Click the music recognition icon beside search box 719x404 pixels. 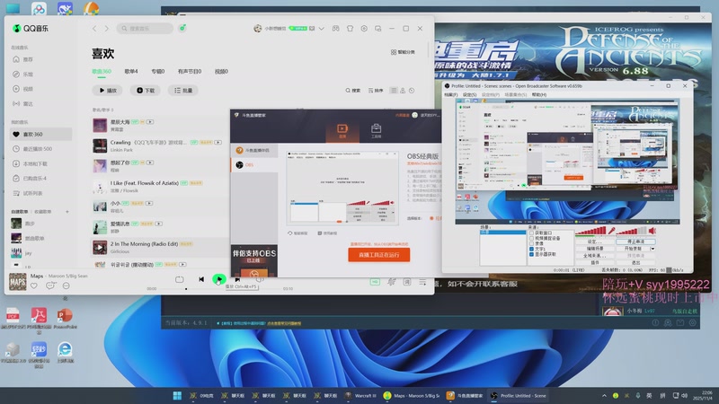[x=182, y=29]
